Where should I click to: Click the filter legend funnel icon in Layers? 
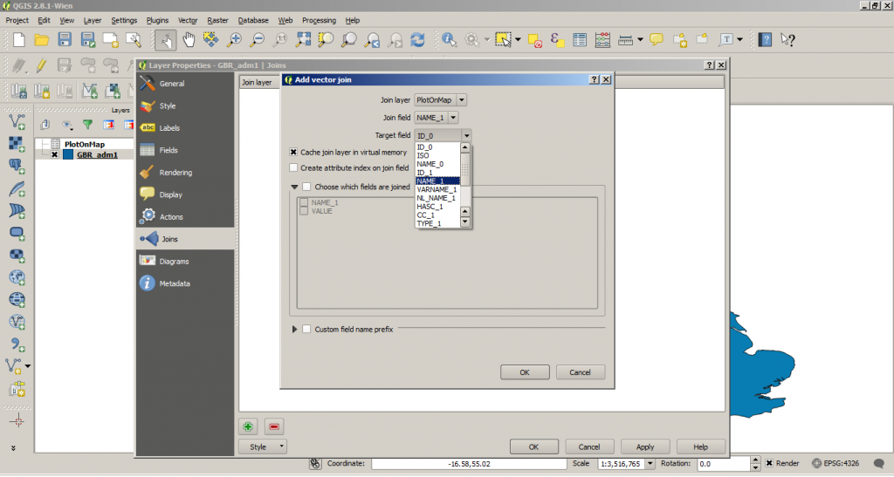(x=88, y=125)
